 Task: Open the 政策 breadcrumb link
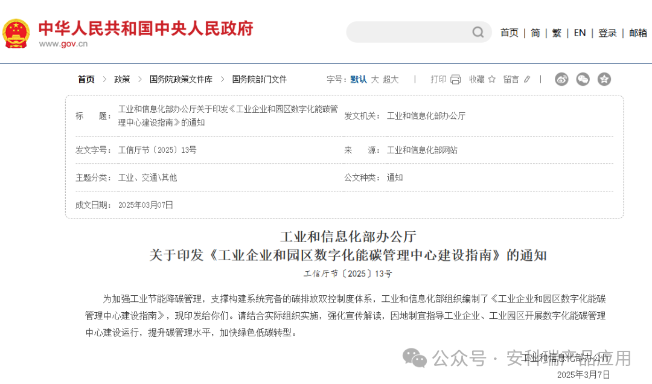coord(122,78)
